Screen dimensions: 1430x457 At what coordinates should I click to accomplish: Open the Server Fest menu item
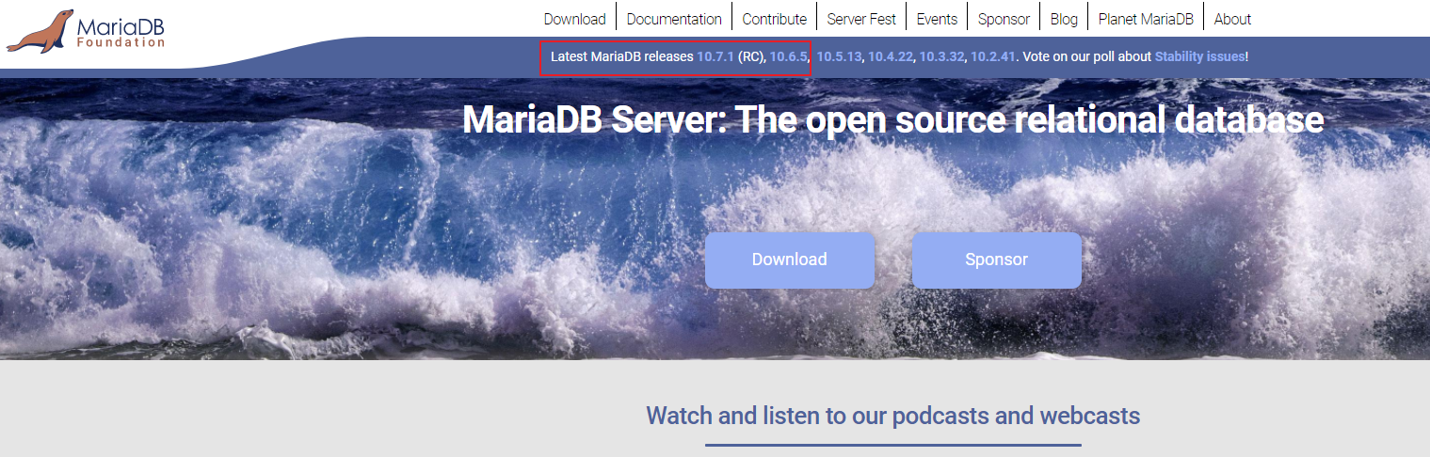click(861, 19)
